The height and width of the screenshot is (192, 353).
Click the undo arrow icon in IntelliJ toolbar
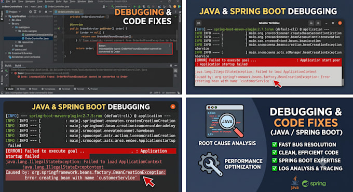pos(164,7)
